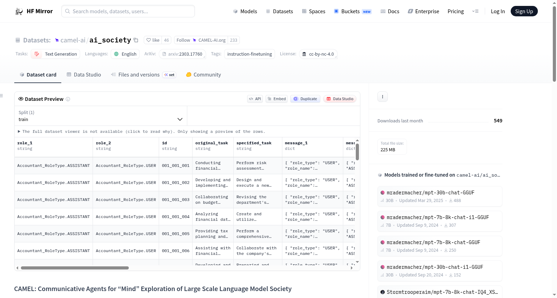The width and height of the screenshot is (557, 298).
Task: Click the cc-by-nc-4.0 license tag
Action: (318, 54)
